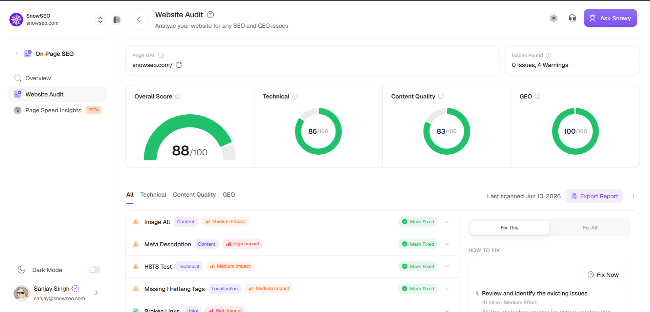Click the Dark Mode moon icon
The width and height of the screenshot is (650, 312).
coord(21,270)
